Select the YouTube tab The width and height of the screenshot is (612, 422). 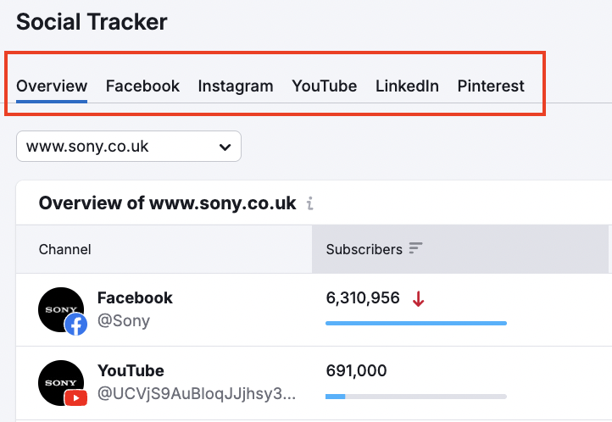point(325,86)
